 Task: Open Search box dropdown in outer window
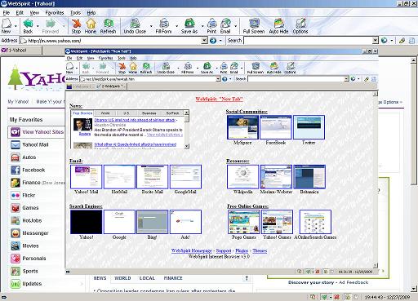point(376,41)
